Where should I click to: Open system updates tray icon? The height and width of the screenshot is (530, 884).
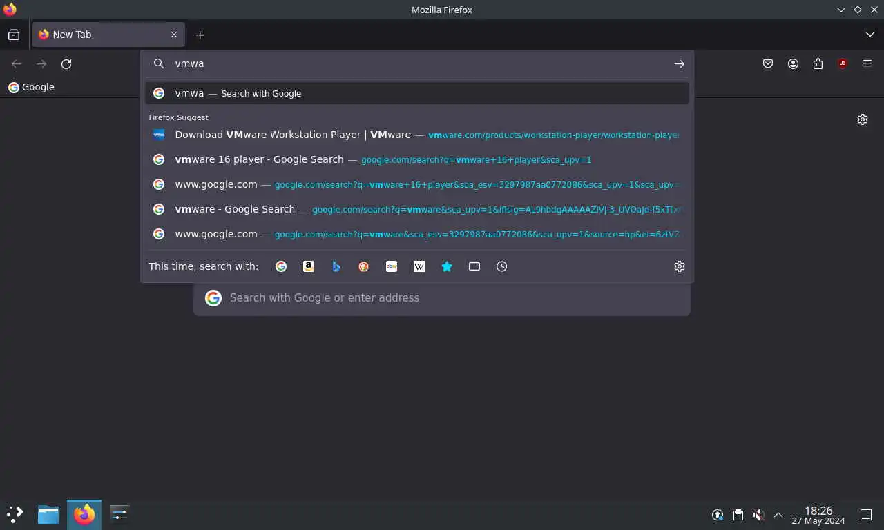(718, 515)
